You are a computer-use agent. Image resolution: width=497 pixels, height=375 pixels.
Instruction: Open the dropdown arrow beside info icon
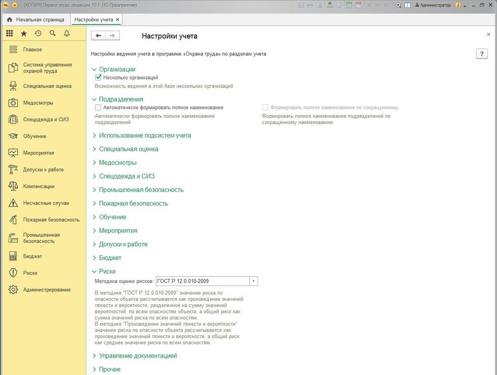click(x=465, y=6)
